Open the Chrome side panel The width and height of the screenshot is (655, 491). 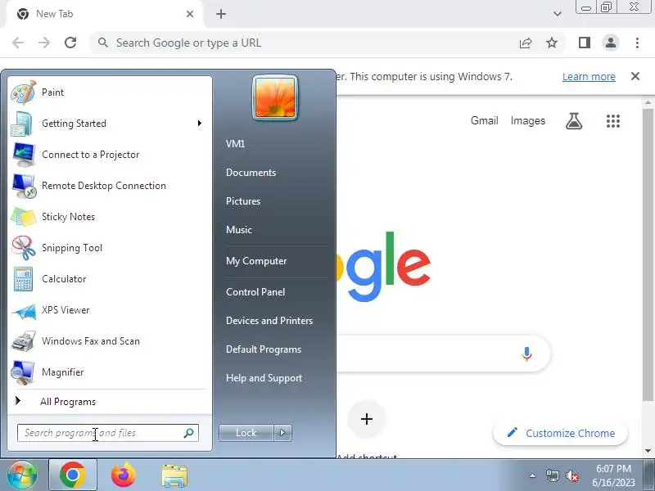[585, 43]
